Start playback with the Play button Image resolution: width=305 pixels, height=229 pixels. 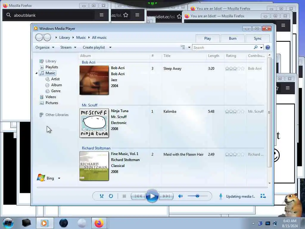(x=152, y=196)
